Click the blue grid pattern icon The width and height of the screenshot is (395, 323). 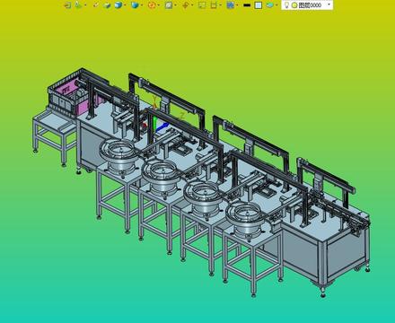point(230,5)
